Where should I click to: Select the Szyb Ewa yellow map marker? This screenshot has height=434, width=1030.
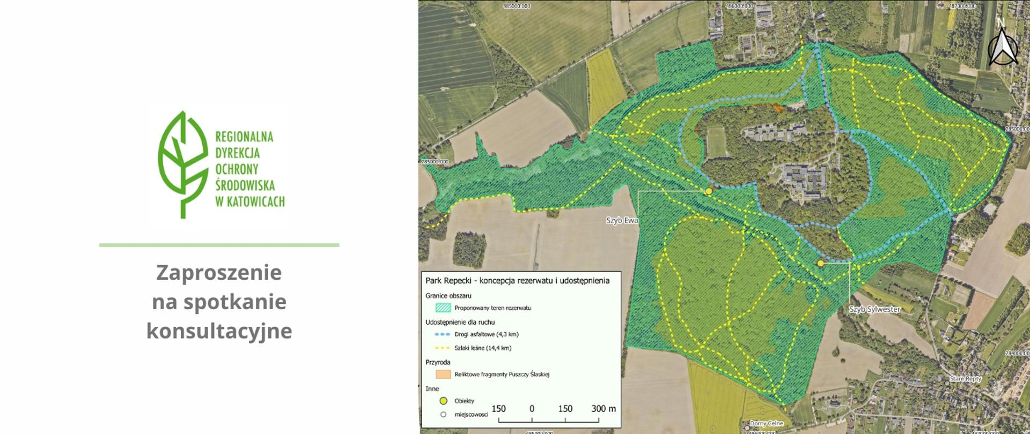point(709,191)
